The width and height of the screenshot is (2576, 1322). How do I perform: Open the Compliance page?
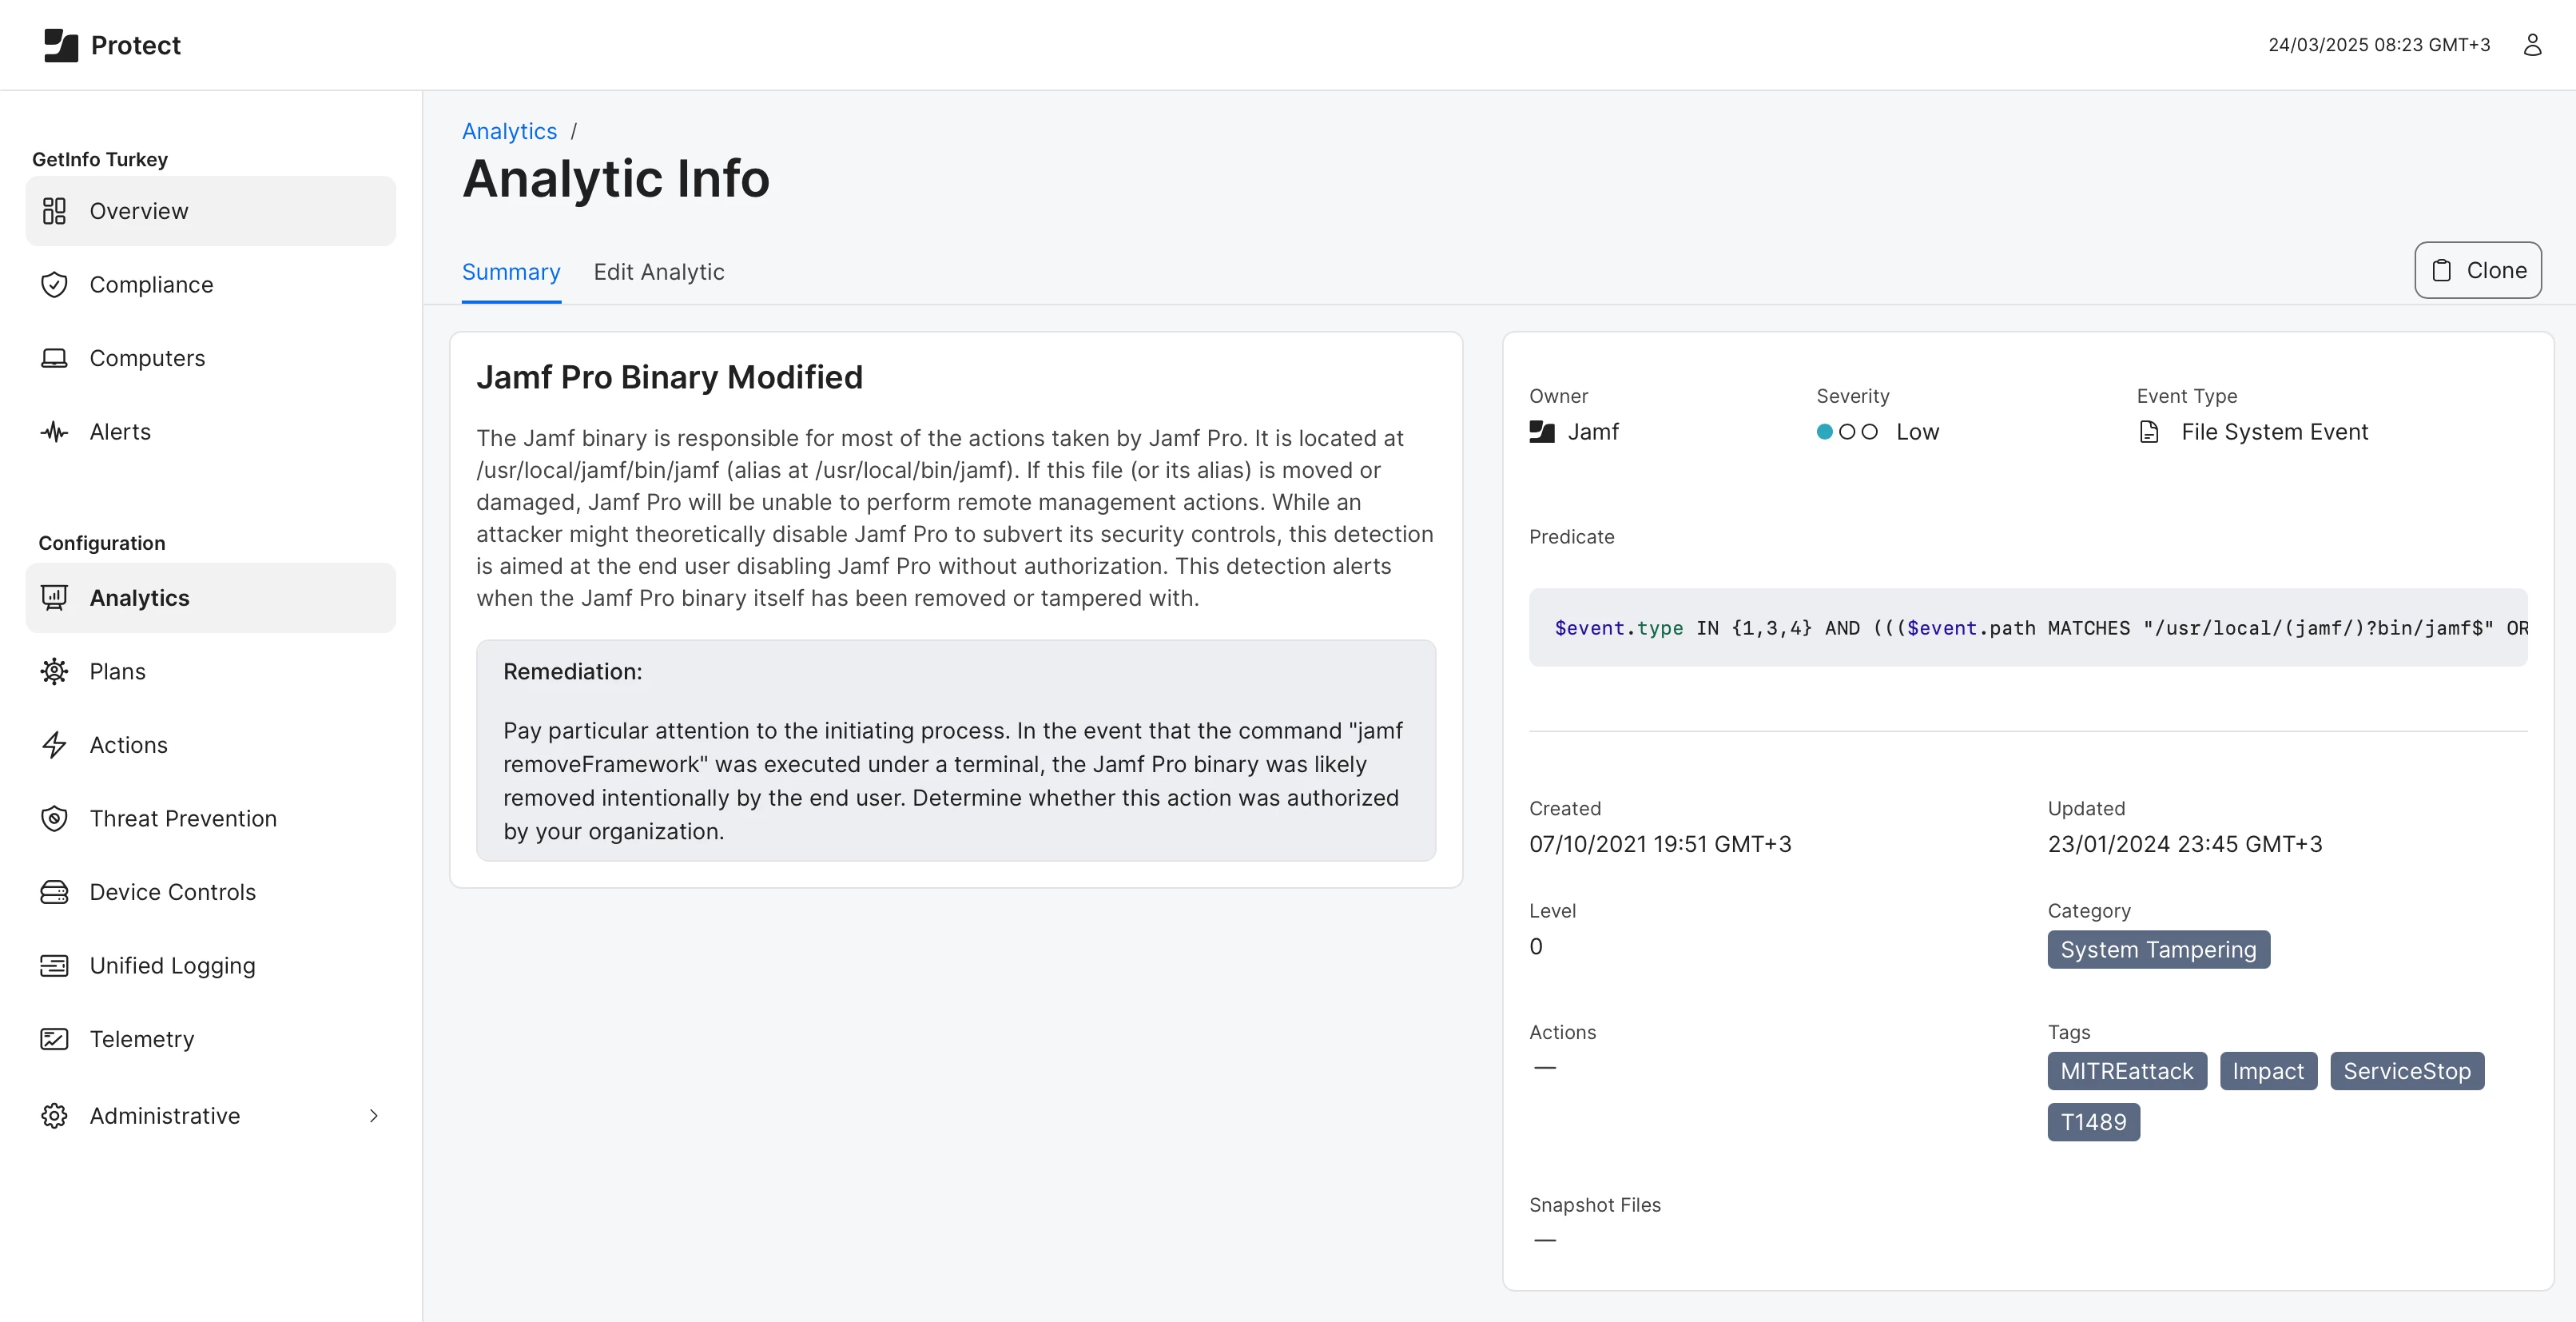210,285
